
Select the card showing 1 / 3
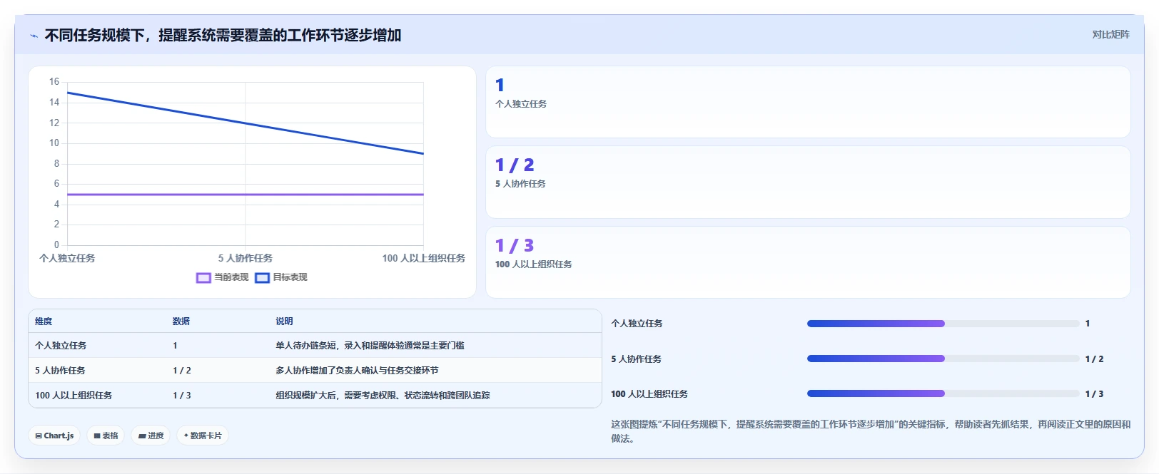(808, 262)
